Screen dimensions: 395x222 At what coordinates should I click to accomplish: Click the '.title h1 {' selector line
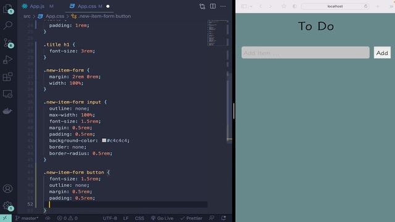coord(59,44)
